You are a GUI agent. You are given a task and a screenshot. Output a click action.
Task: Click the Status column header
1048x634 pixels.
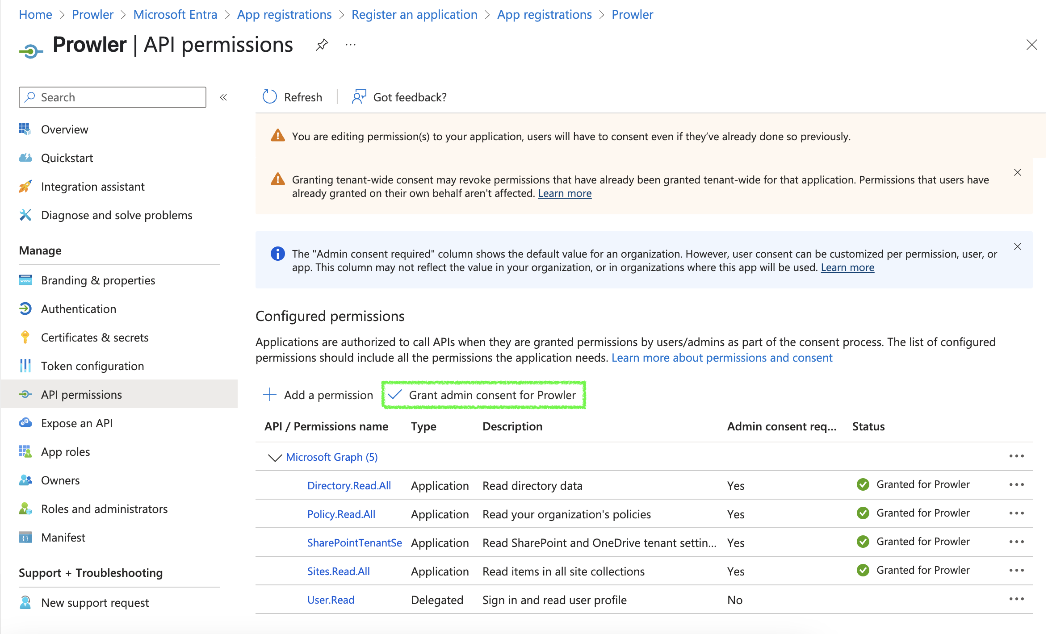pos(868,426)
